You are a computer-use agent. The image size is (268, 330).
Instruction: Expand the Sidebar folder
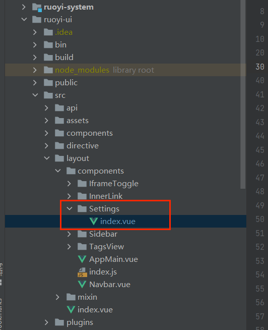coord(69,234)
